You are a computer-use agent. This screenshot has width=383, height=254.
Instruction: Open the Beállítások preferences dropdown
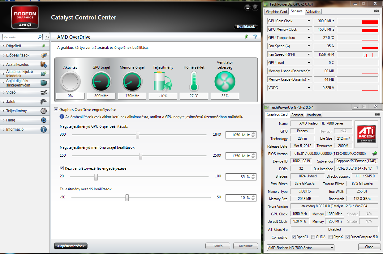coord(246,27)
